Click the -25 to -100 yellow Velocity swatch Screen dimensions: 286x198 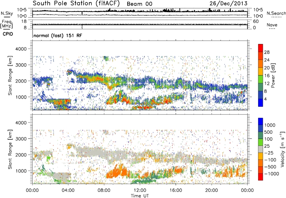point(261,156)
